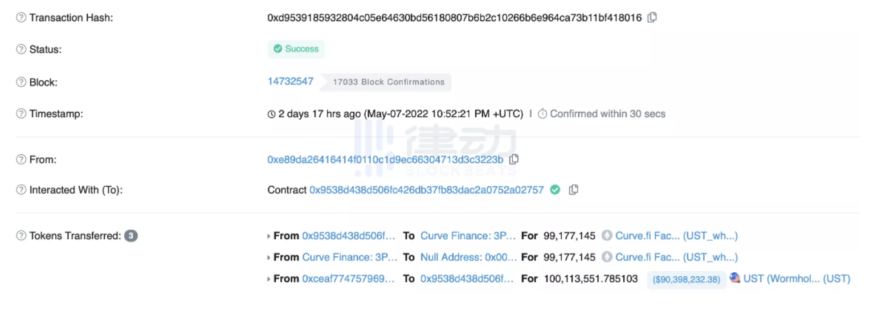Click the verified green checkmark next to contract

tap(555, 190)
